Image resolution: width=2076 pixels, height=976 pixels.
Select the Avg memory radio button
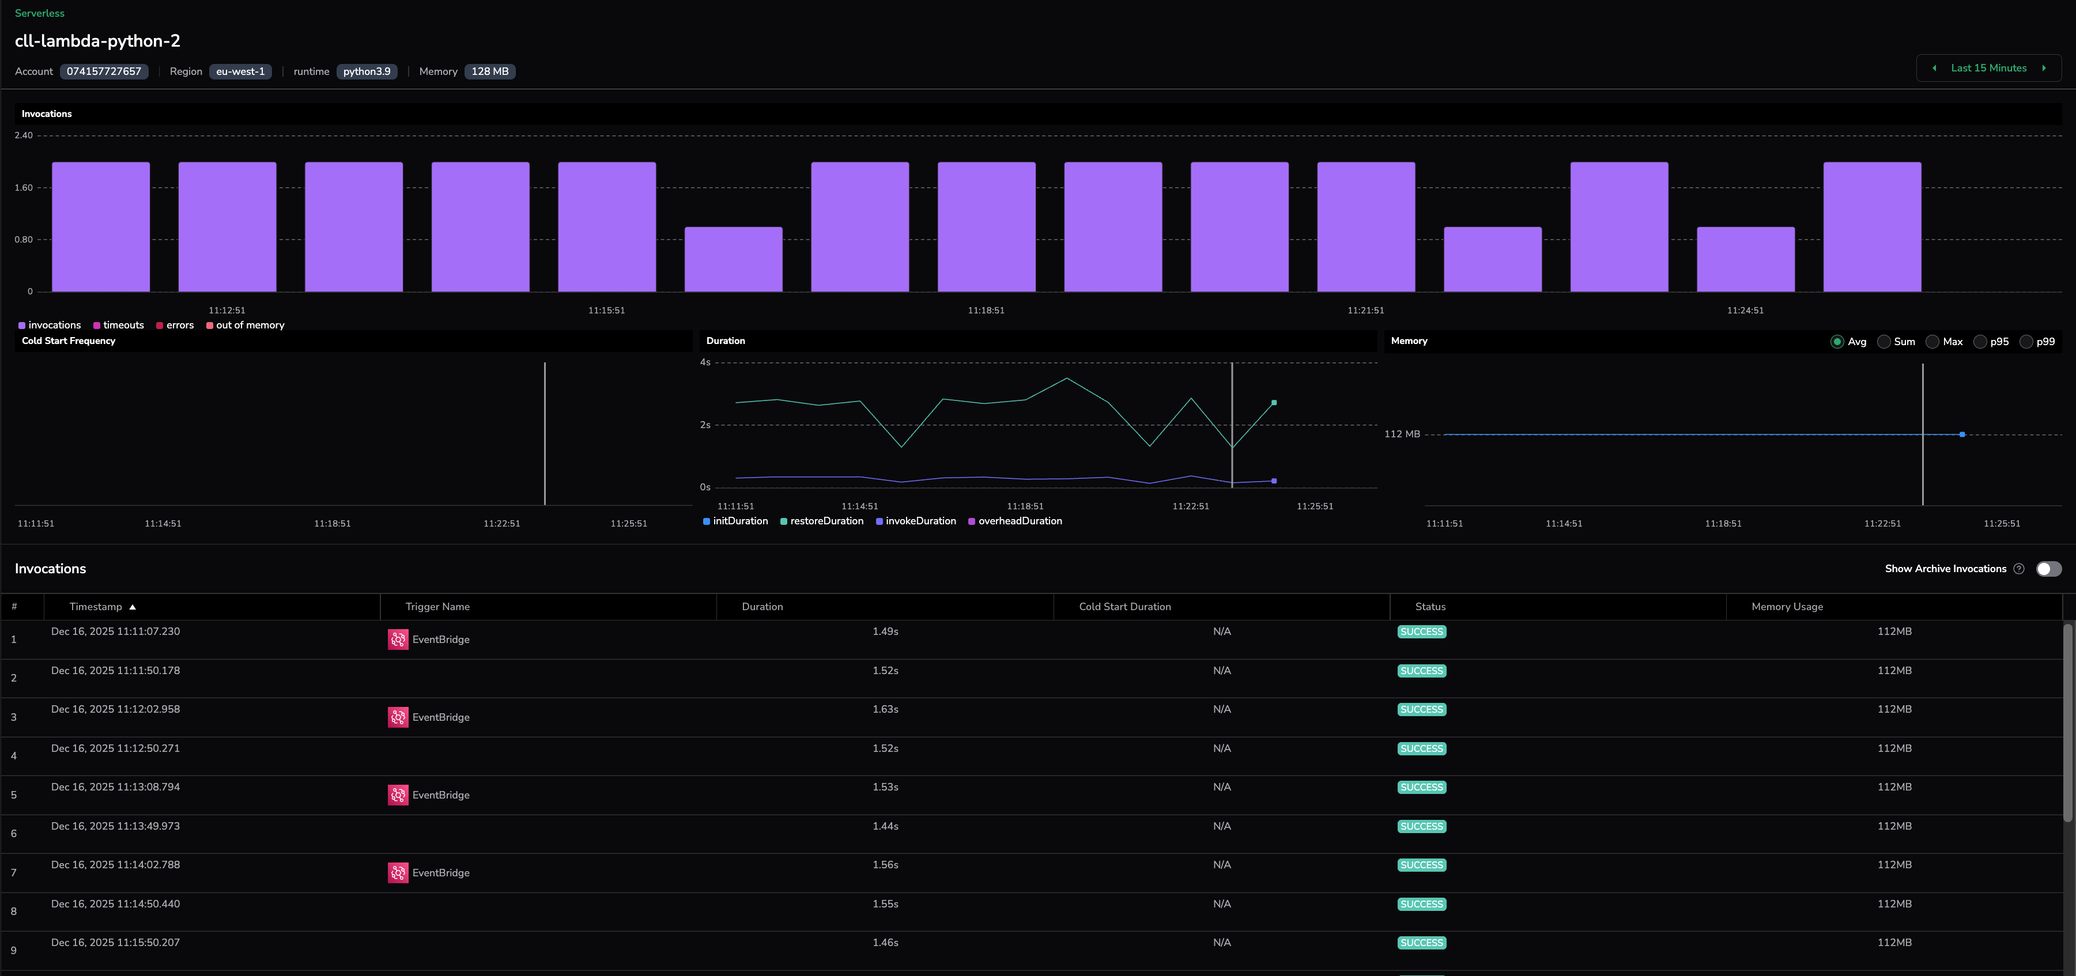click(x=1837, y=342)
